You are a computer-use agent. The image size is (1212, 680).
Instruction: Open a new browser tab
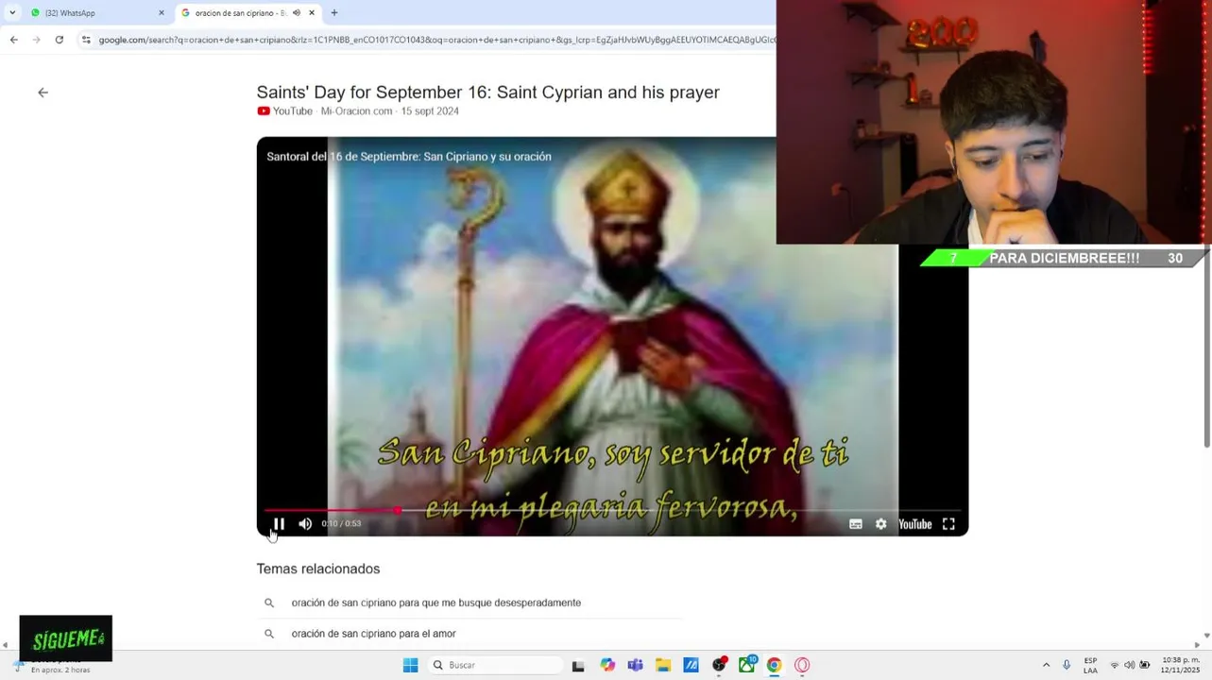334,13
